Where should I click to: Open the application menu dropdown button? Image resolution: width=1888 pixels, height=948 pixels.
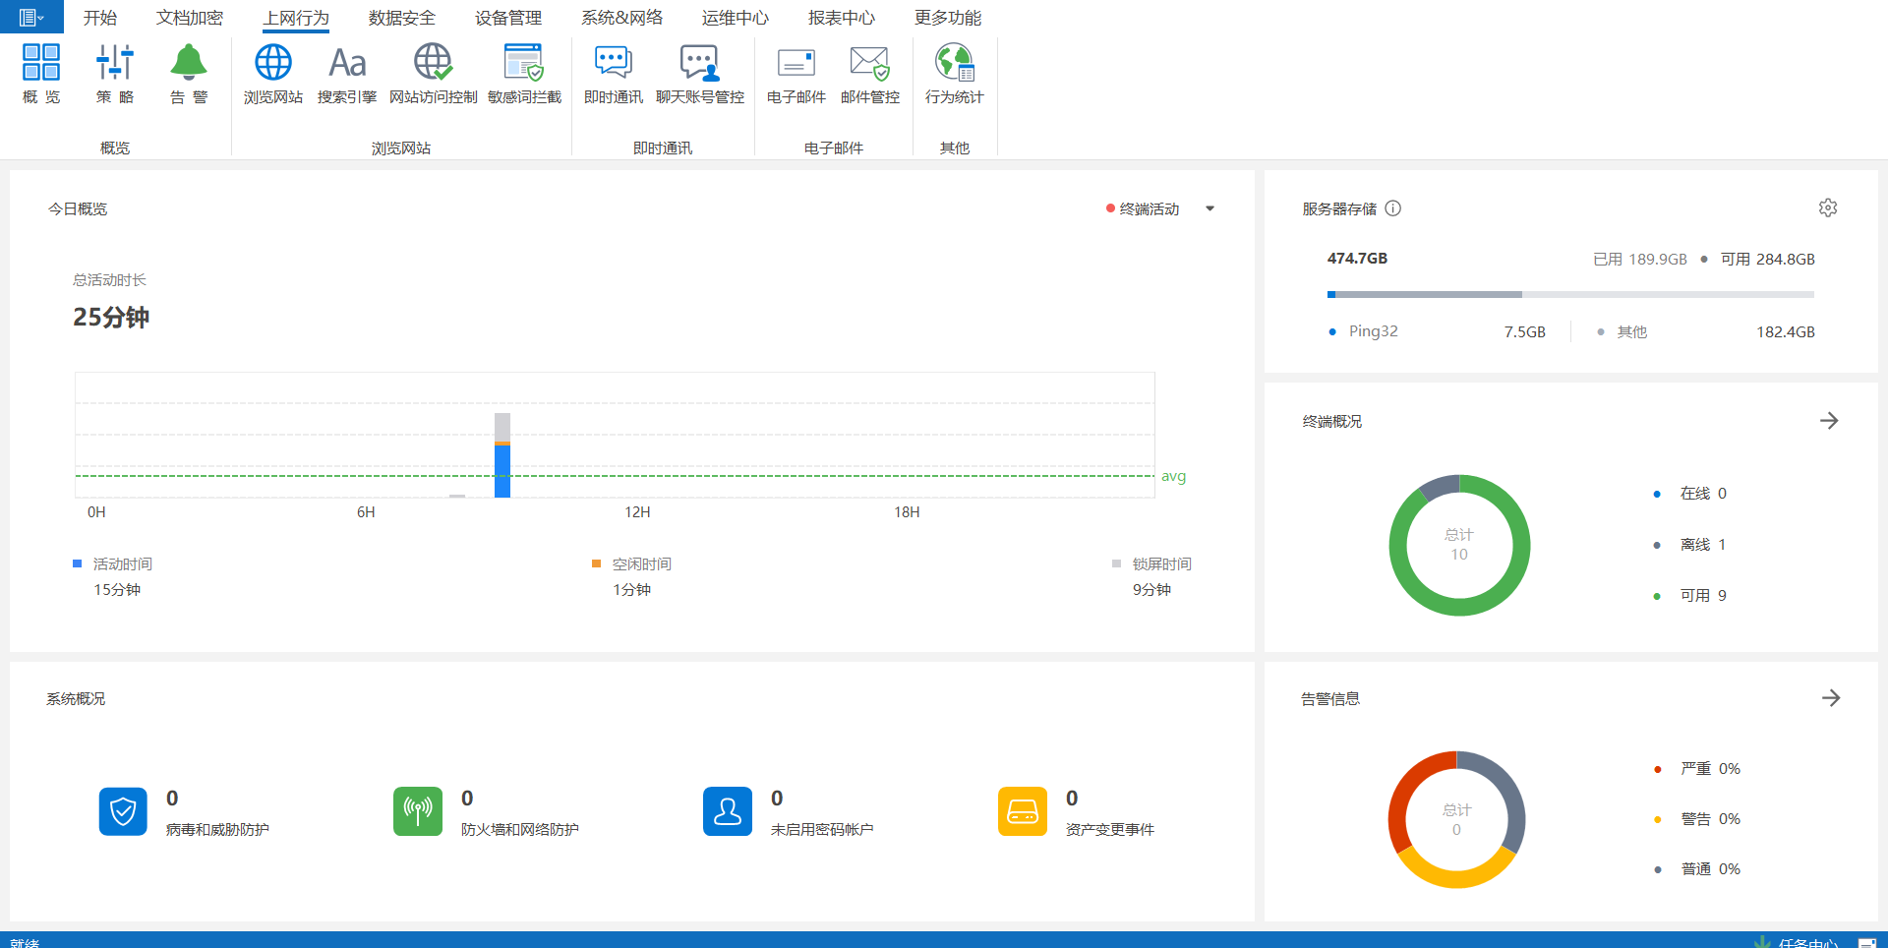pyautogui.click(x=31, y=17)
